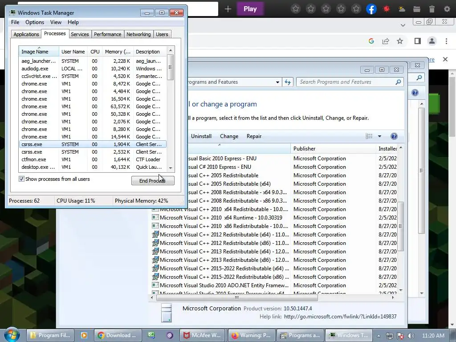Open view options dropdown arrow

(379, 136)
